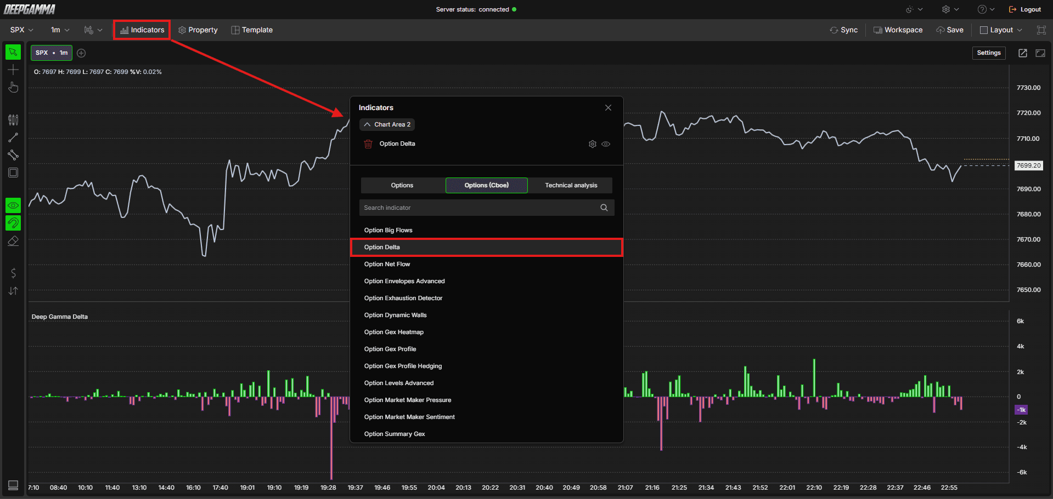Select the eraser tool
The height and width of the screenshot is (499, 1053).
[x=13, y=241]
